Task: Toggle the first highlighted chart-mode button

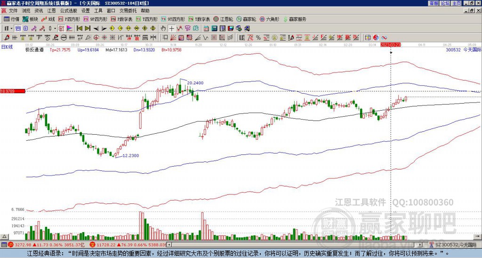Action: pyautogui.click(x=18, y=29)
